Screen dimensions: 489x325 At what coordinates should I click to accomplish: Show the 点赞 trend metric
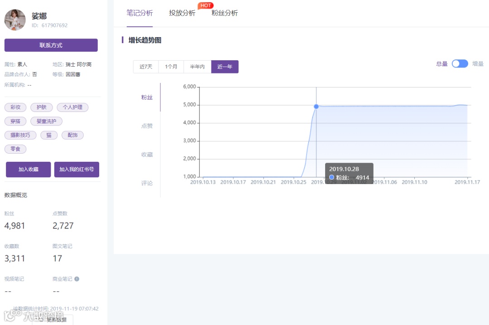click(147, 126)
